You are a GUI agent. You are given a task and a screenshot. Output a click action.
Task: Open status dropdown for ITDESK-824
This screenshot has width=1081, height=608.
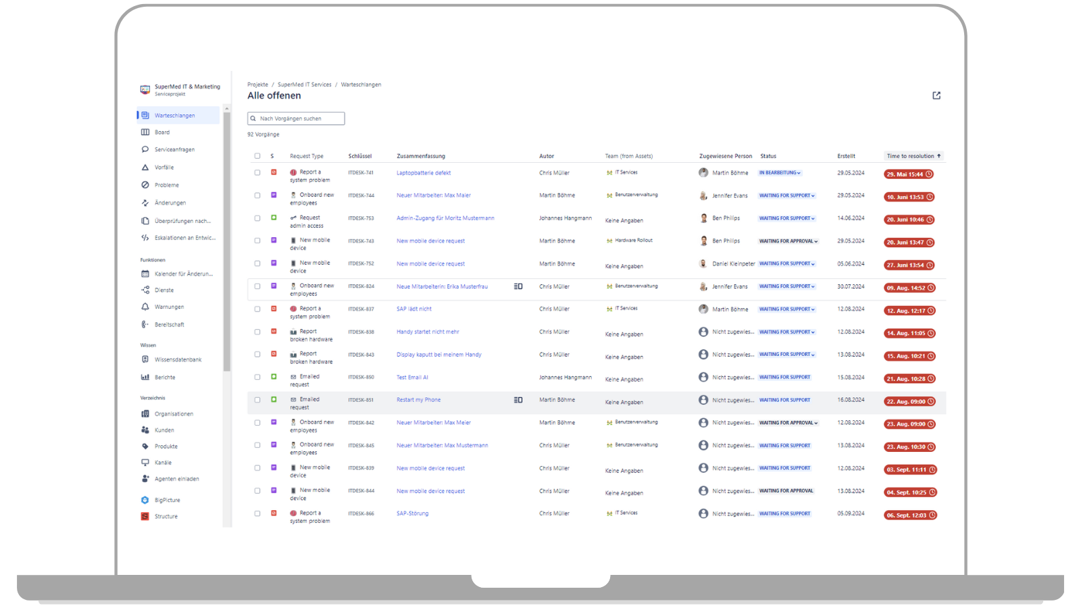click(x=787, y=286)
